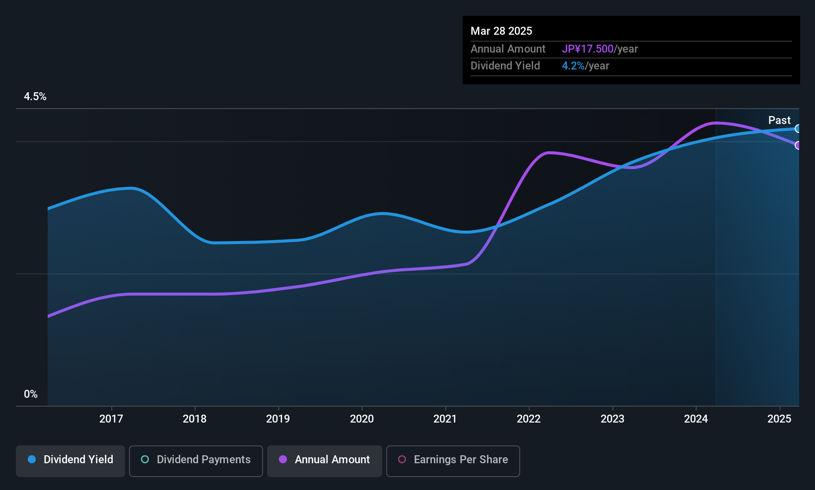Click the Mar 28 2025 tooltip date

click(x=501, y=31)
